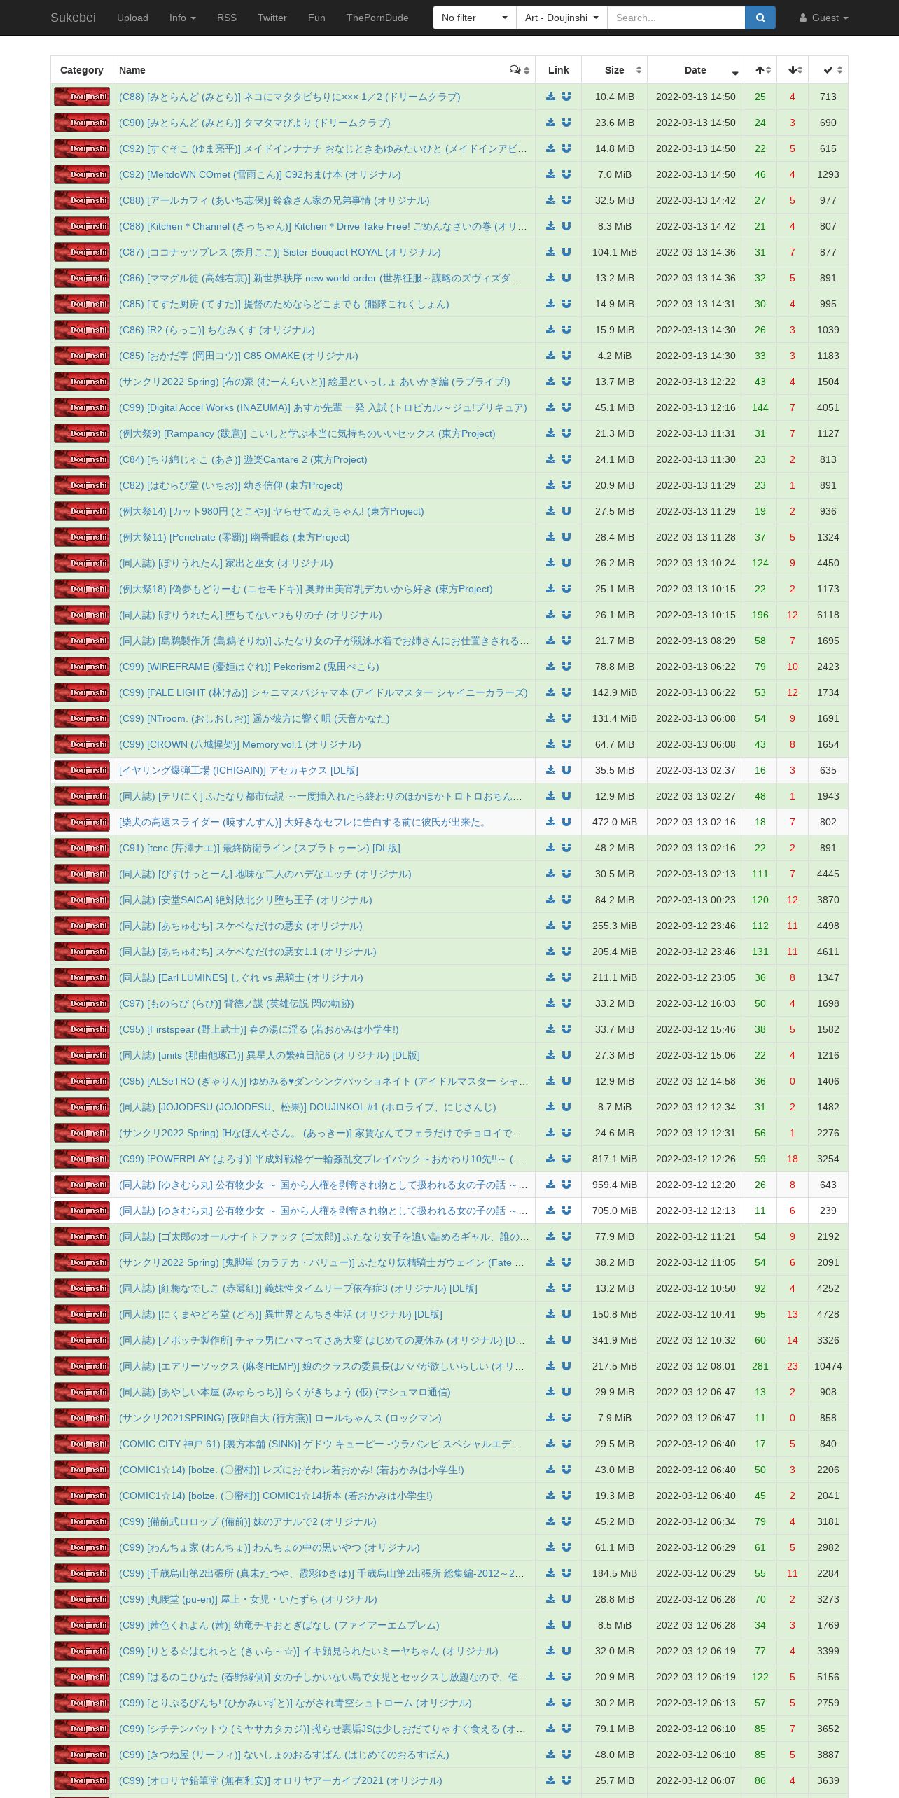Download torrent file for the 48.2 MiB row
The width and height of the screenshot is (899, 1798).
point(551,848)
